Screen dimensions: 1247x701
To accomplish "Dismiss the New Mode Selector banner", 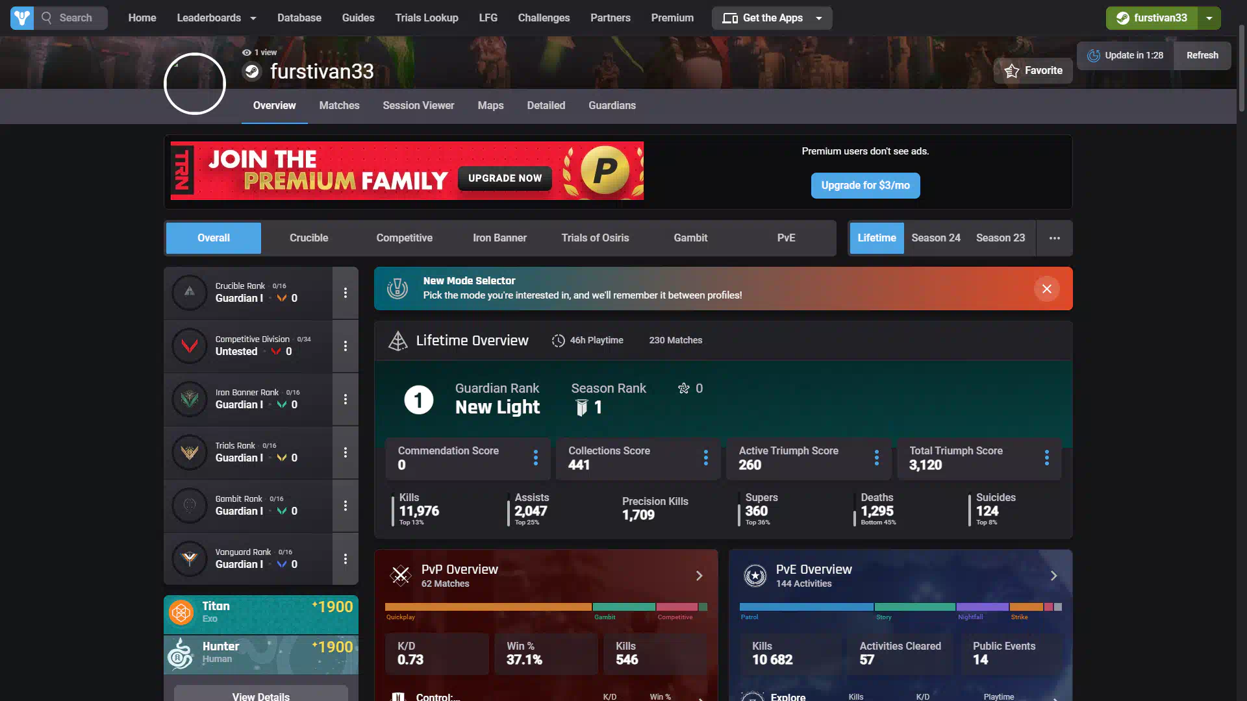I will [x=1047, y=289].
